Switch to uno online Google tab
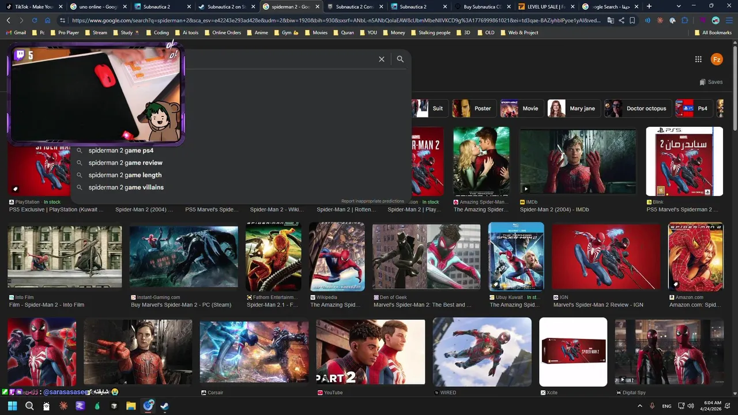Image resolution: width=738 pixels, height=415 pixels. [97, 6]
